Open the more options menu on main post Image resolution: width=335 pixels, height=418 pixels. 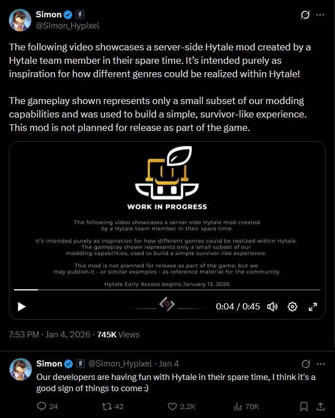[x=320, y=15]
